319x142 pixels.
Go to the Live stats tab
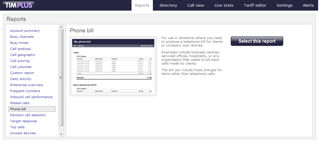point(224,5)
